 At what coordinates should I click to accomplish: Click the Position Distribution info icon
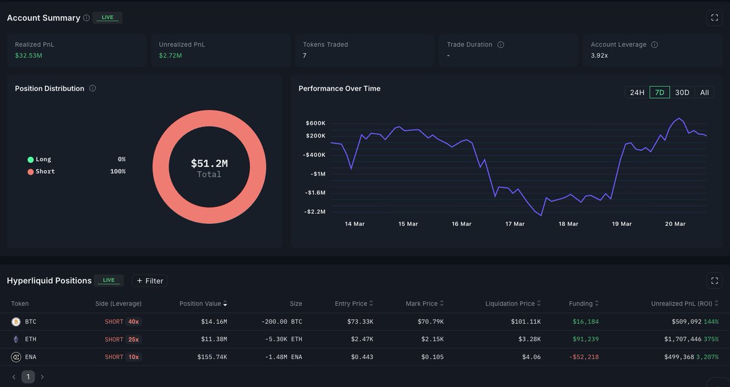pos(92,88)
